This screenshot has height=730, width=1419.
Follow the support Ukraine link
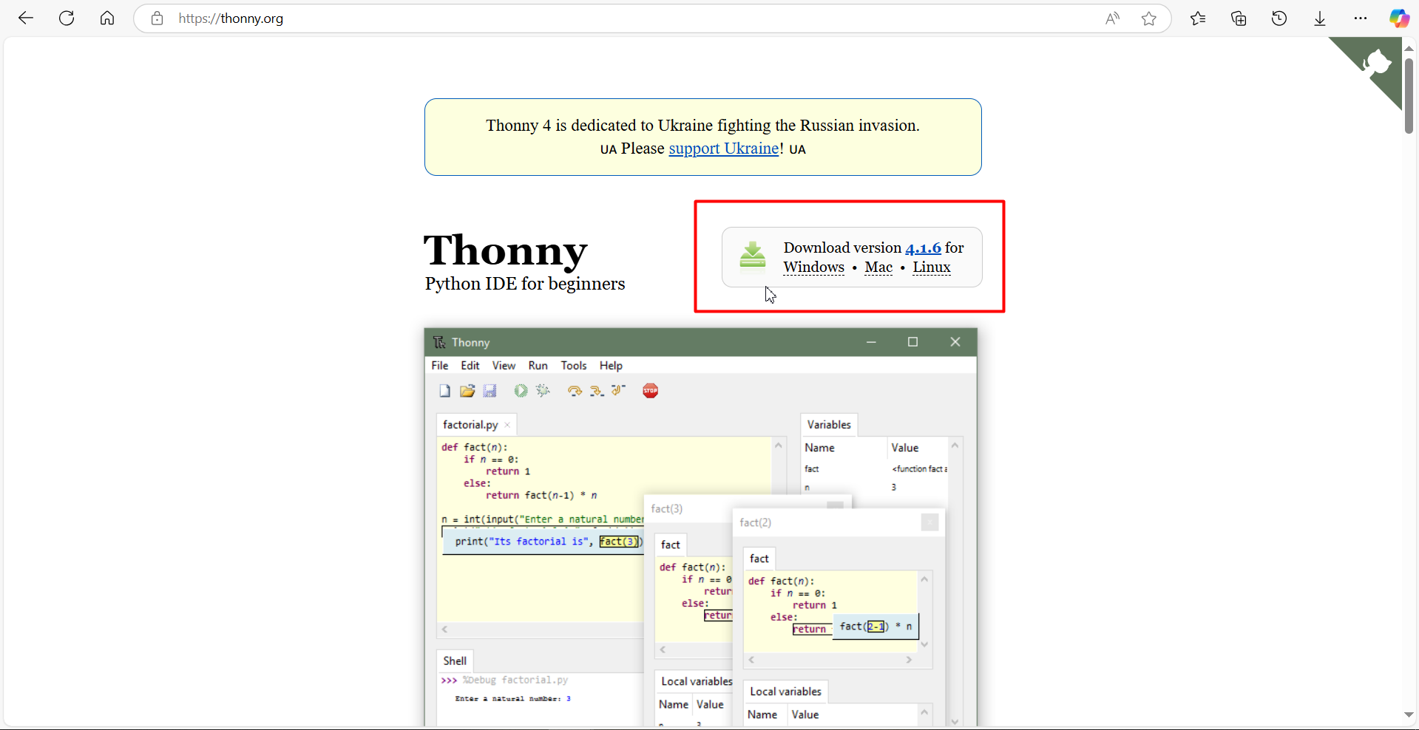tap(723, 149)
